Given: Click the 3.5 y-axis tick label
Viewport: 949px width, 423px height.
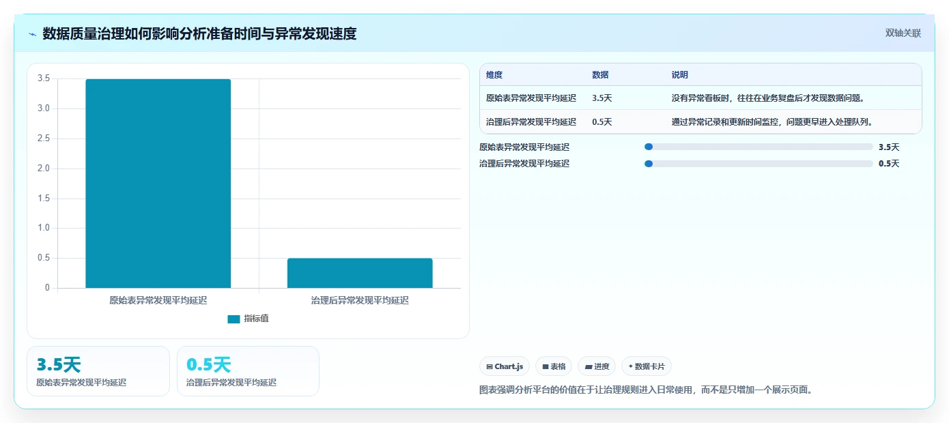Looking at the screenshot, I should tap(43, 78).
